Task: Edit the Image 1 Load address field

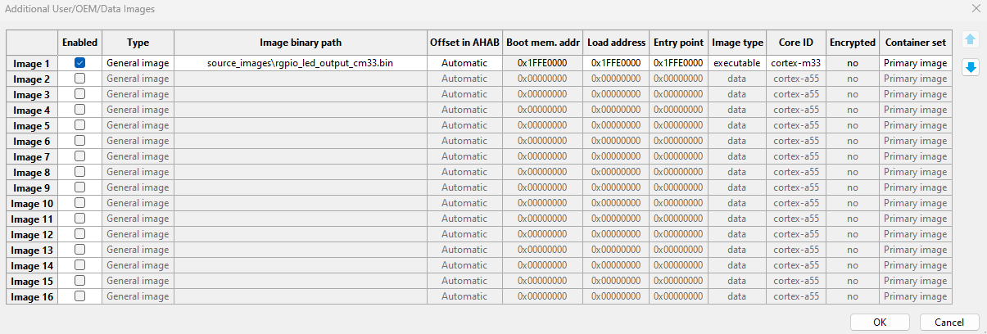Action: click(x=616, y=63)
